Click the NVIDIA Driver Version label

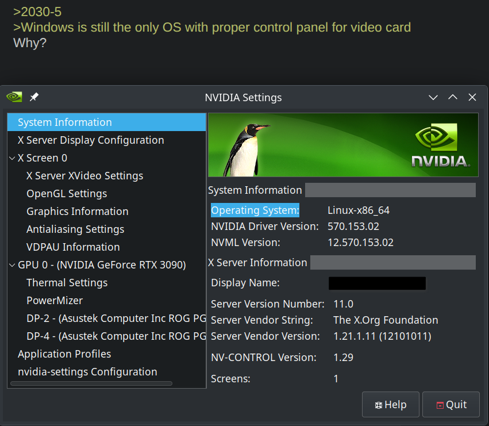point(265,227)
